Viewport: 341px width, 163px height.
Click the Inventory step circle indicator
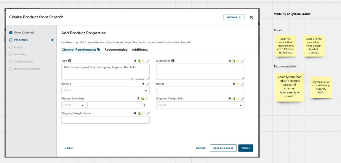pos(11,54)
